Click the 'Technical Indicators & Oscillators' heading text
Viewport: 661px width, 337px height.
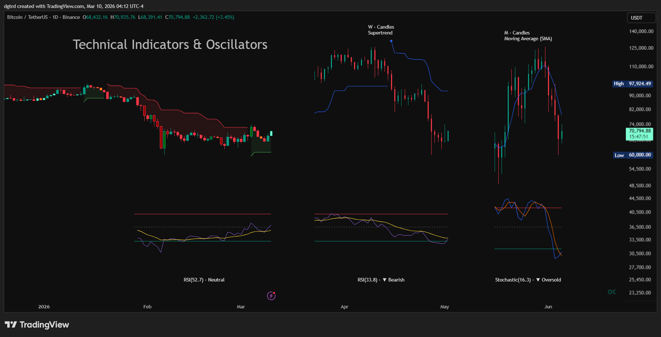tap(170, 44)
